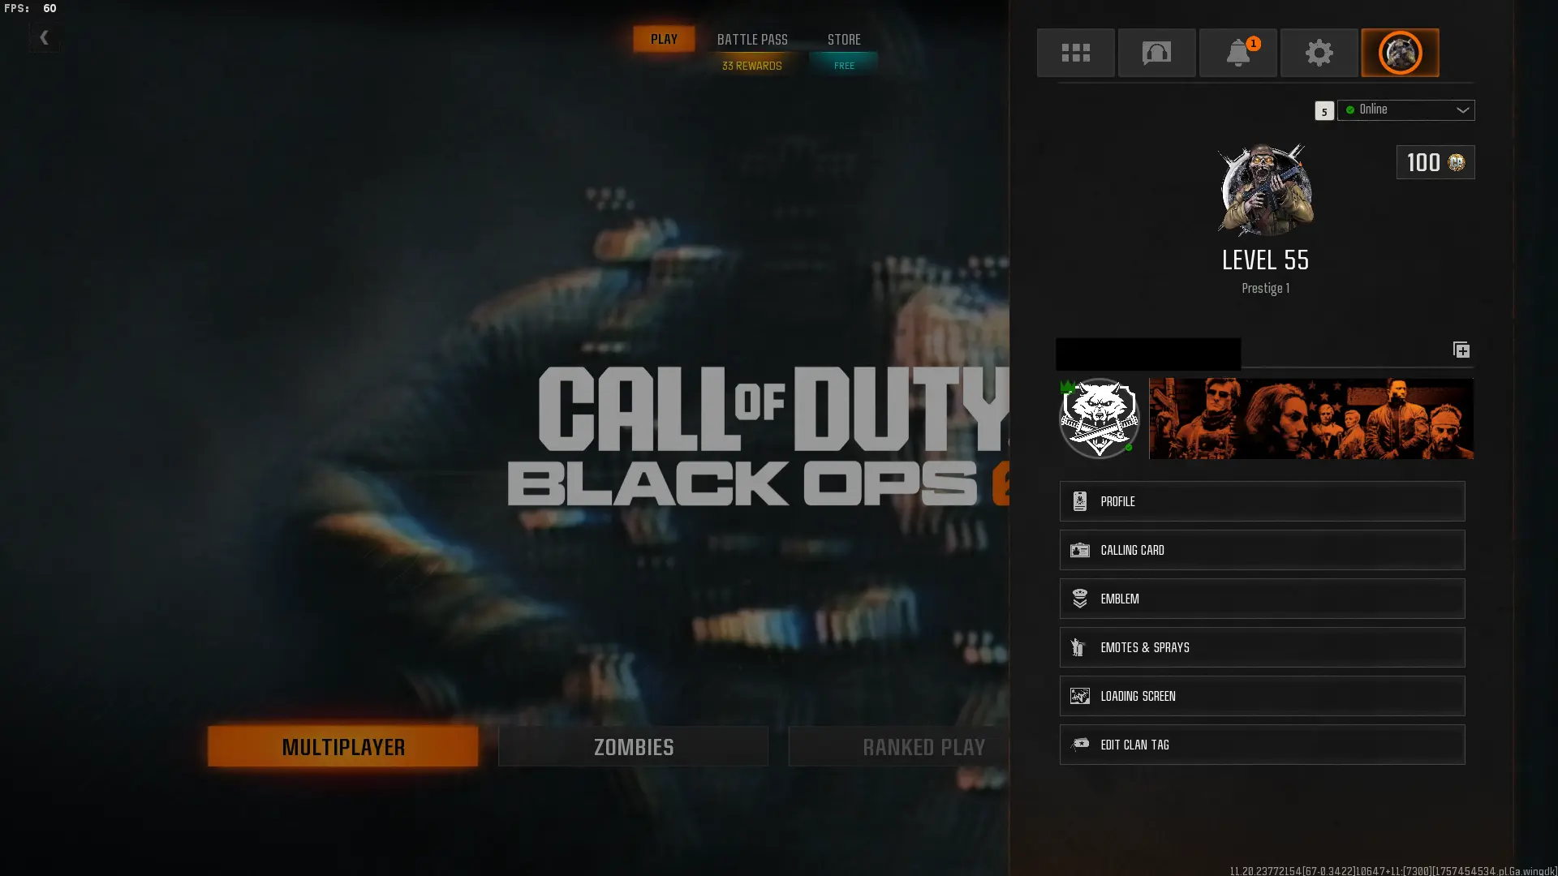Viewport: 1558px width, 876px height.
Task: Open the headset social channels icon
Action: (1156, 53)
